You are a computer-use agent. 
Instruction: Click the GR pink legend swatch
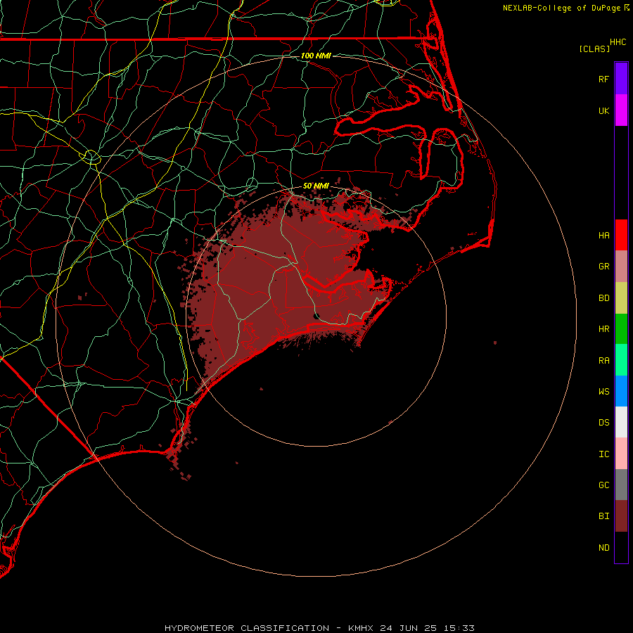(x=621, y=267)
